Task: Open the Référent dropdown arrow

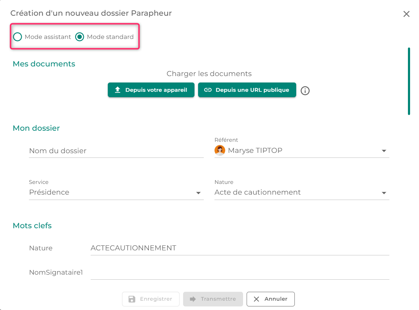Action: (x=384, y=151)
